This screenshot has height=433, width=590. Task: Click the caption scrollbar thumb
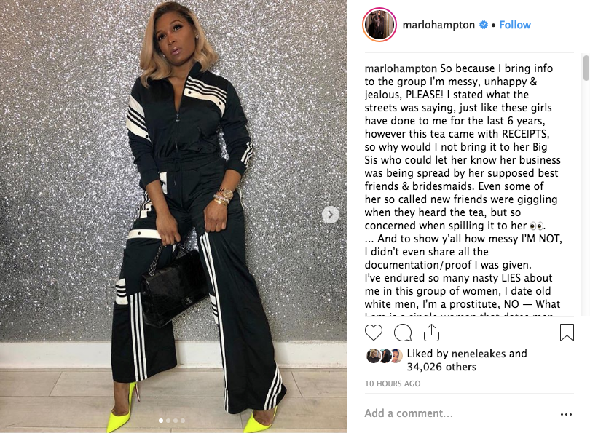[x=586, y=68]
